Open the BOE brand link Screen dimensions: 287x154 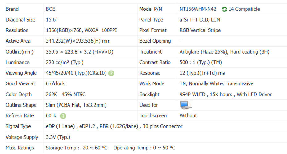pos(51,9)
